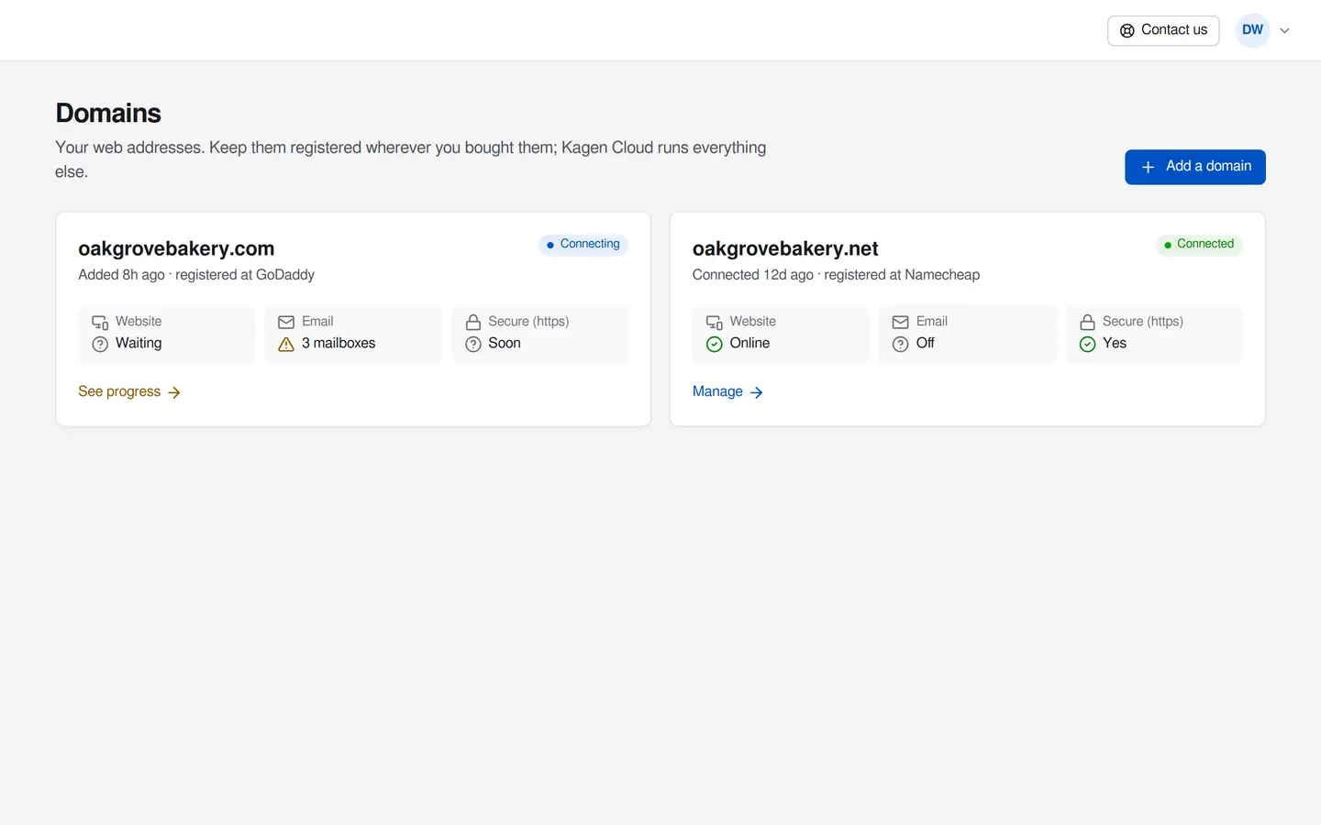Image resolution: width=1321 pixels, height=825 pixels.
Task: Click the '3 mailboxes' email status text
Action: tap(339, 343)
